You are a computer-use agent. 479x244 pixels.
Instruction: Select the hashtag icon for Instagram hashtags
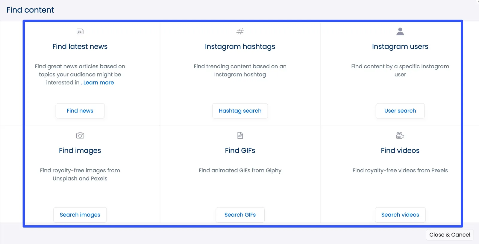(240, 31)
